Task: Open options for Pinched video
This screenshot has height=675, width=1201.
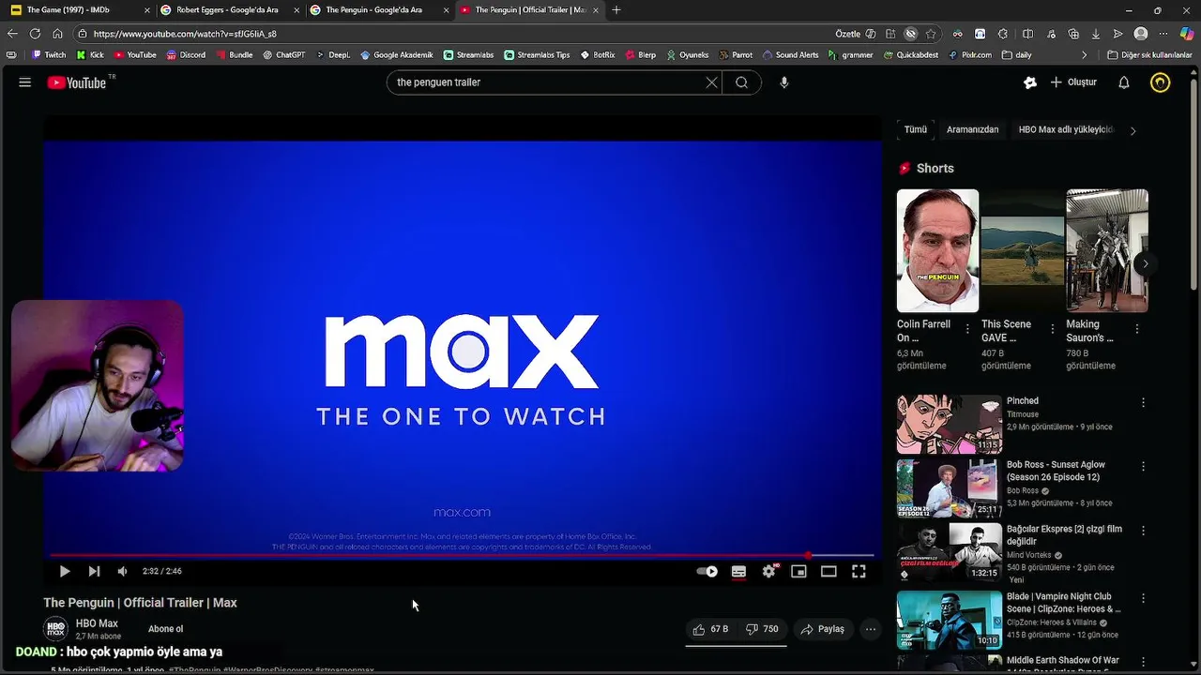Action: pyautogui.click(x=1143, y=402)
